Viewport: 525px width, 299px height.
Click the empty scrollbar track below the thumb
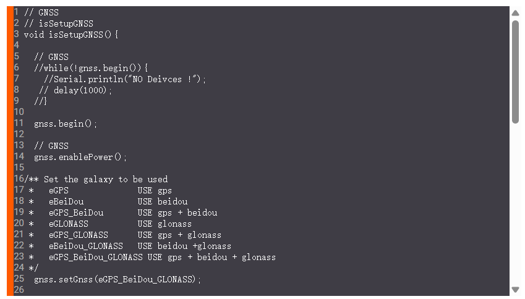(x=515, y=204)
